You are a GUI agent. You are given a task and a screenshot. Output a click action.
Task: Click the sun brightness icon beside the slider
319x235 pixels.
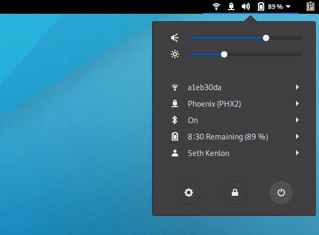(175, 54)
